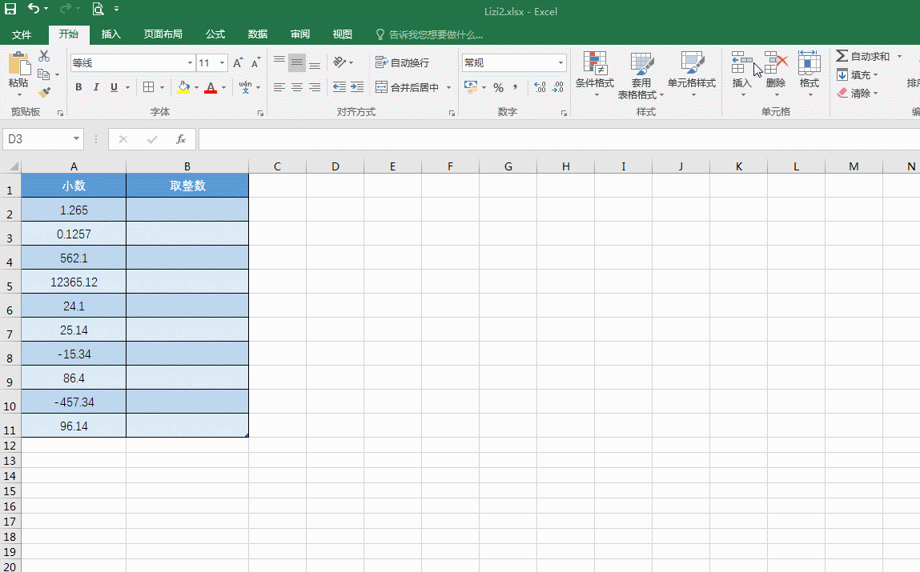Save the workbook with the save icon
This screenshot has width=920, height=572.
pos(10,9)
